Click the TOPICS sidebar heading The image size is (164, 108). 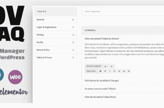42,12
